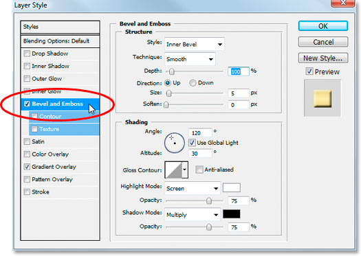361x256 pixels.
Task: Select the Stroke style row
Action: point(60,192)
